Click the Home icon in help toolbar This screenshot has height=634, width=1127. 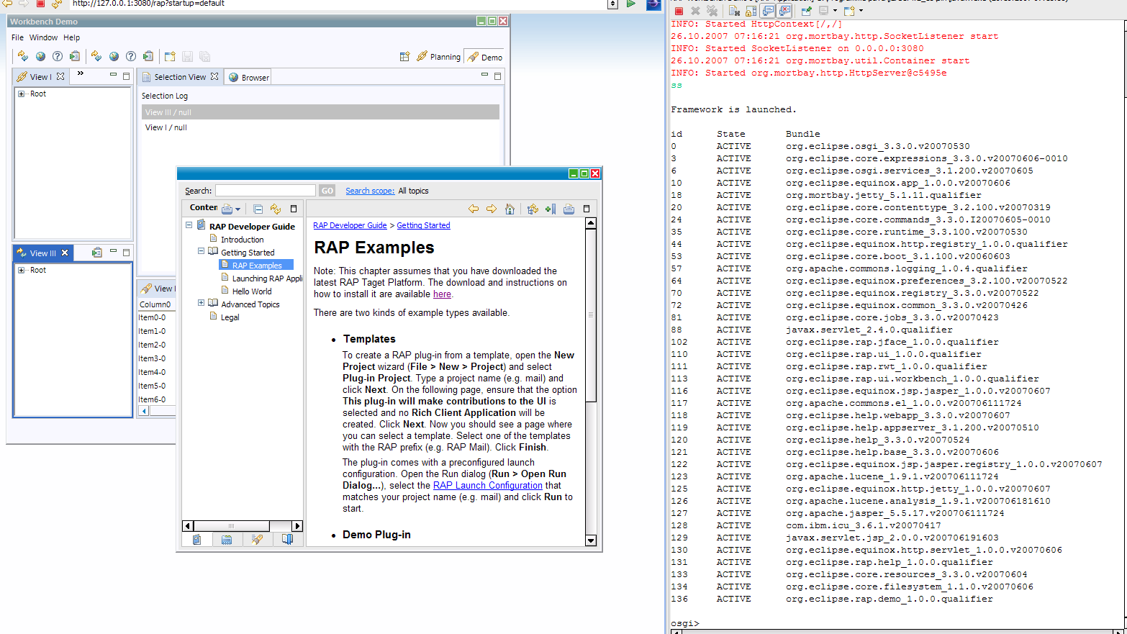point(510,209)
